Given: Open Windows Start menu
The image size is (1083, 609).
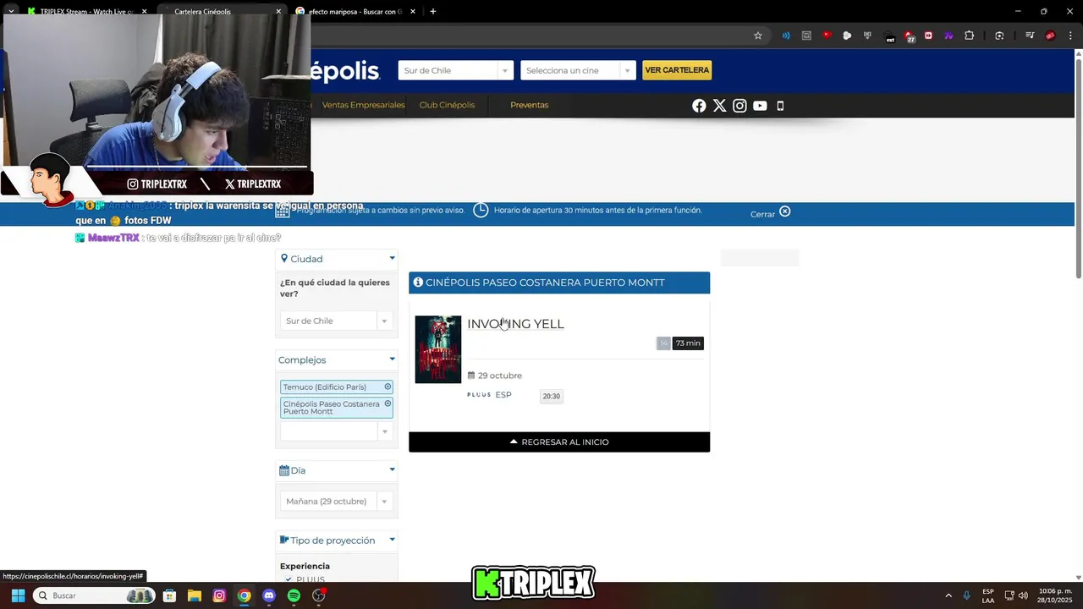Looking at the screenshot, I should [x=18, y=595].
